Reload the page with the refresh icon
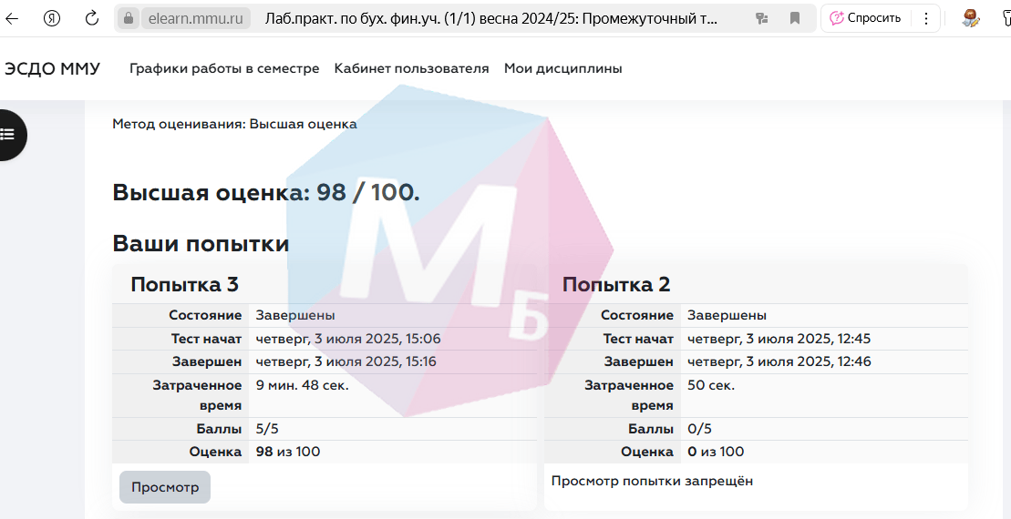 tap(91, 18)
